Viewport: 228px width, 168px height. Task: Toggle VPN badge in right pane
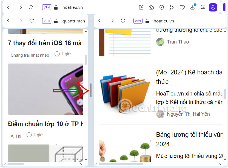pos(138,21)
